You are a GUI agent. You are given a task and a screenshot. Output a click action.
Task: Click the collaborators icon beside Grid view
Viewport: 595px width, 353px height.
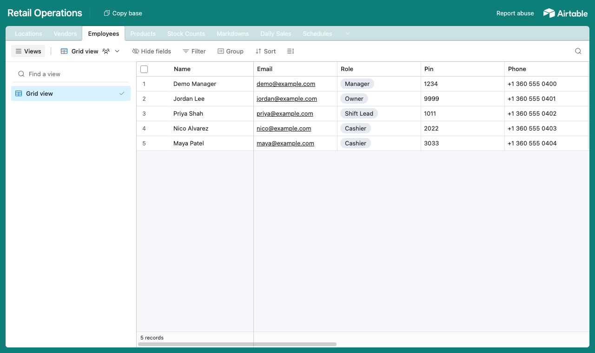[x=106, y=51]
